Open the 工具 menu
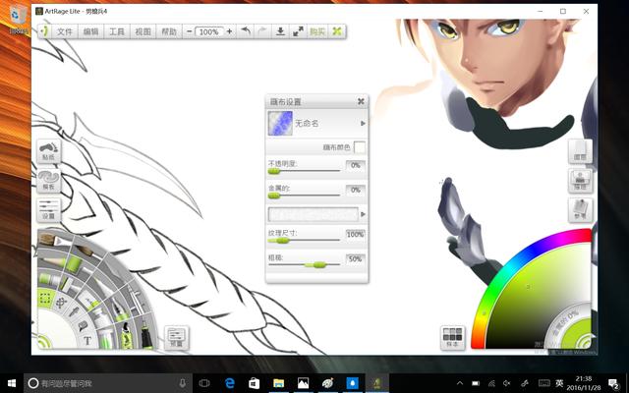Viewport: 629px width, 393px height. [x=117, y=31]
